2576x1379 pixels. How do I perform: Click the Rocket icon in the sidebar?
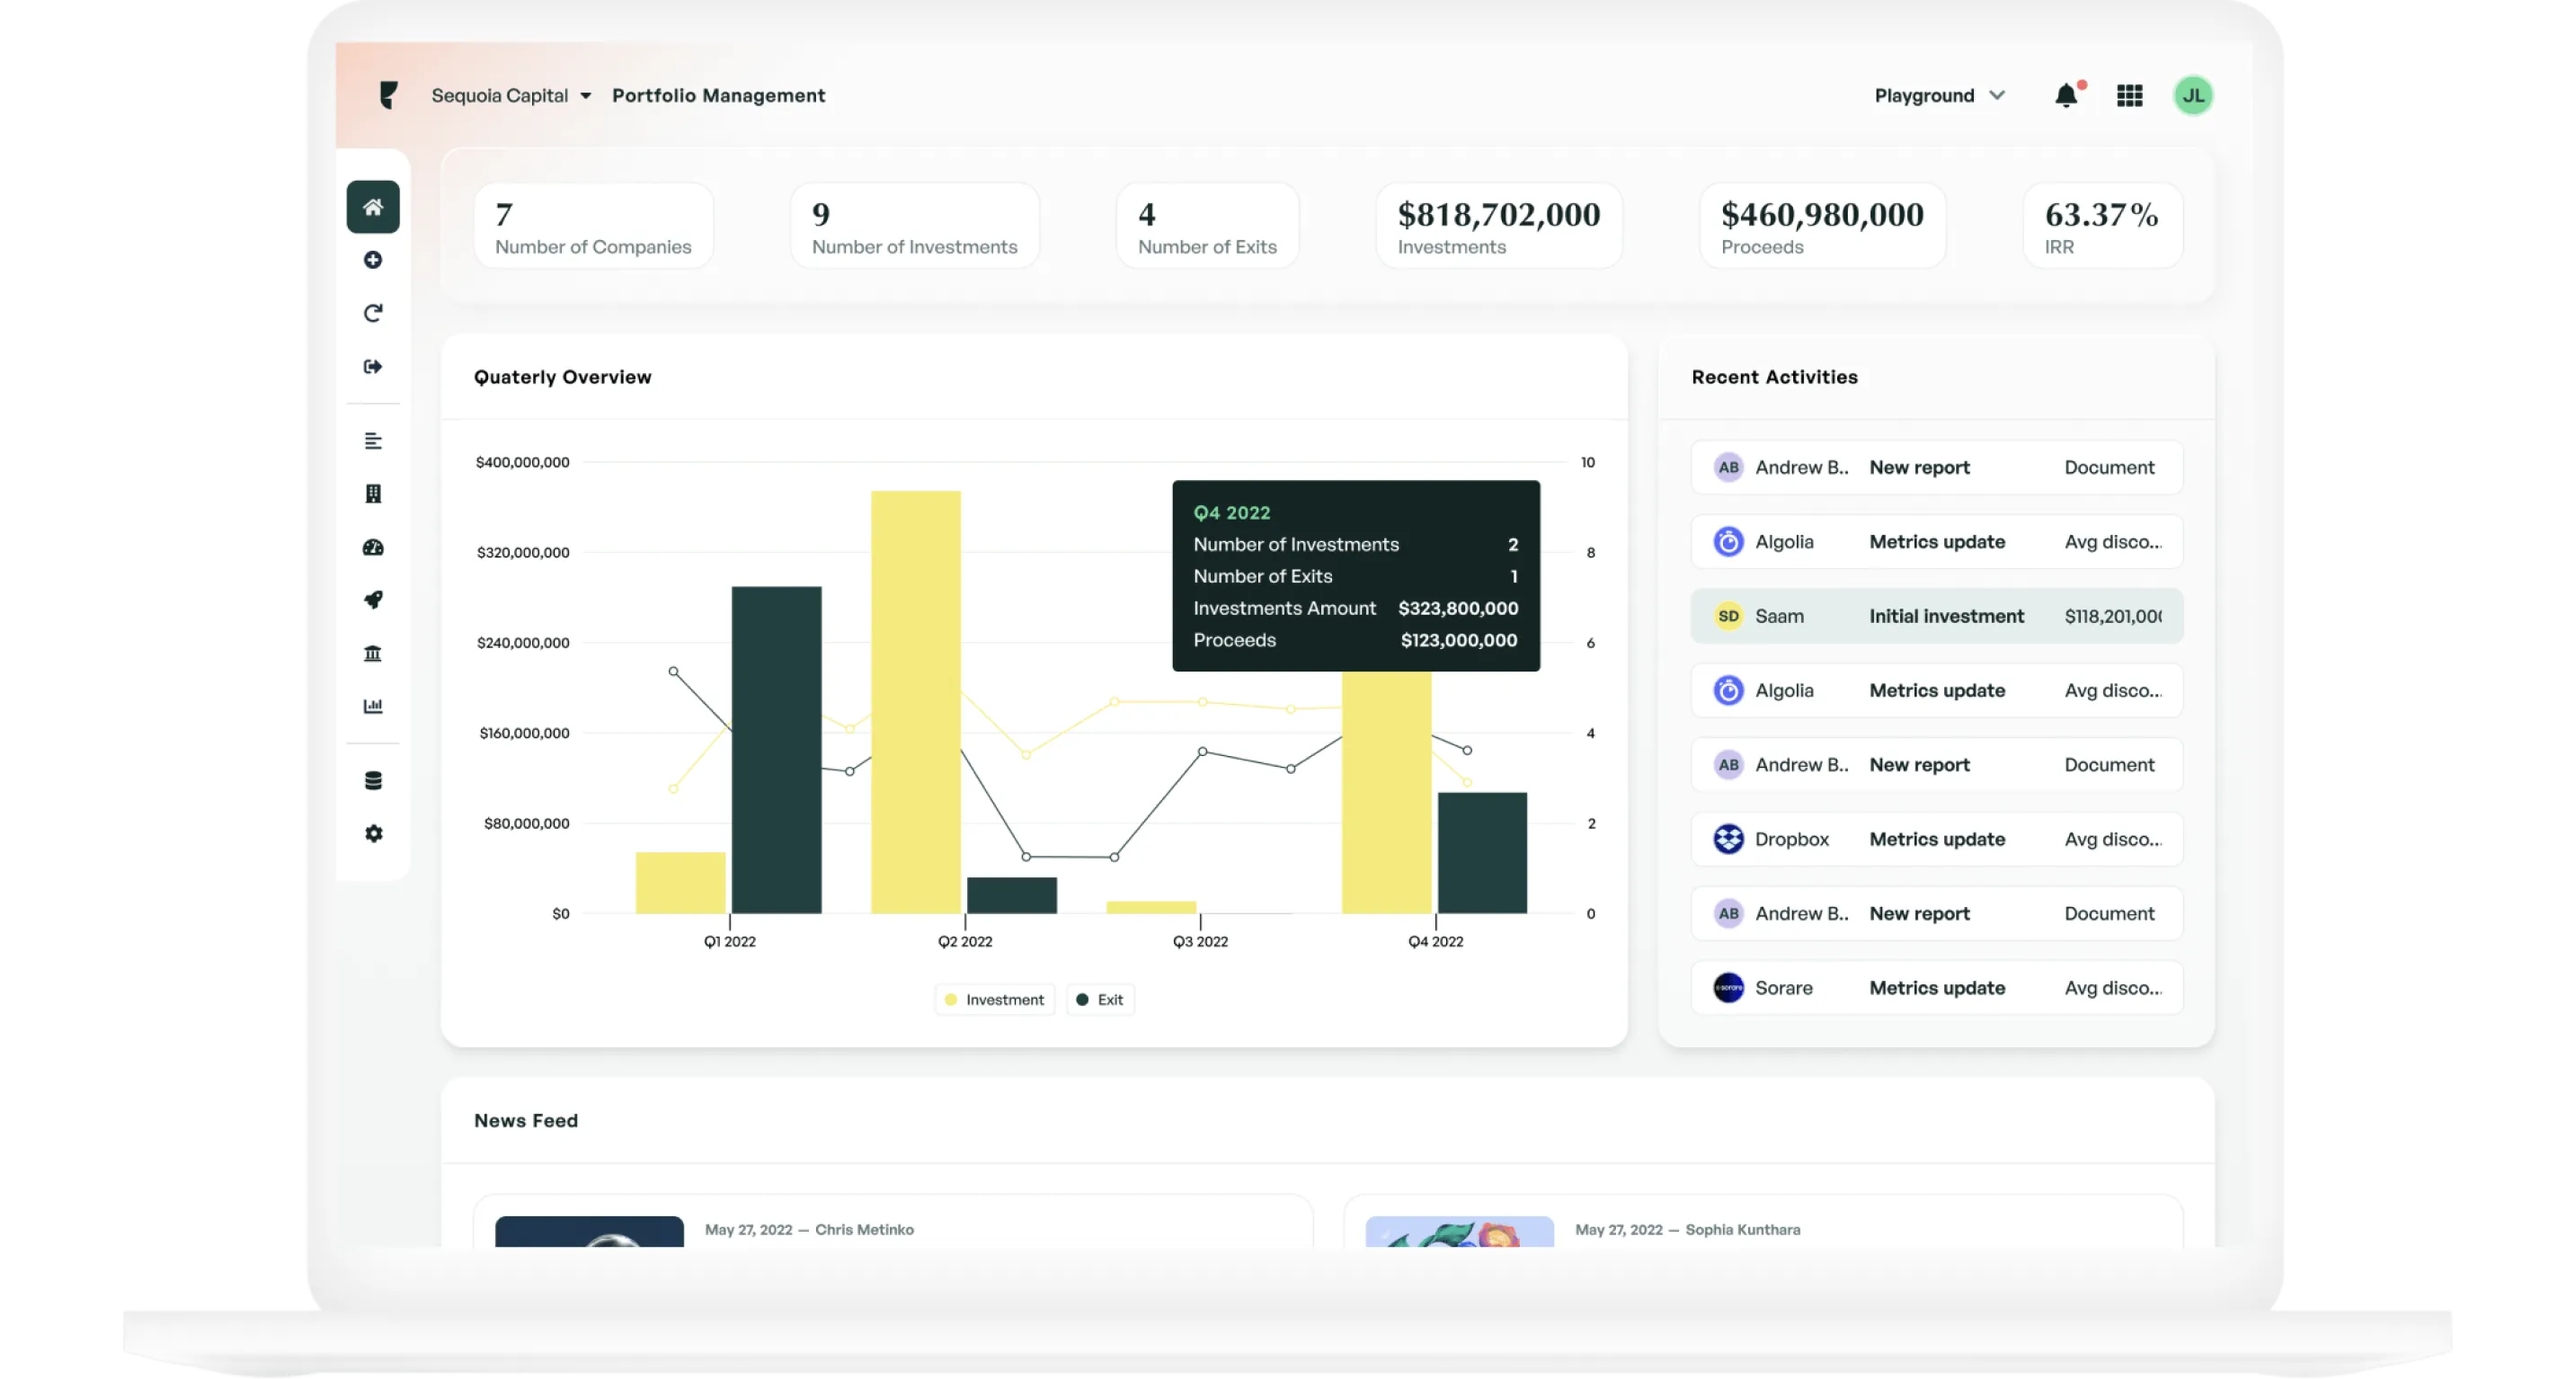click(373, 600)
